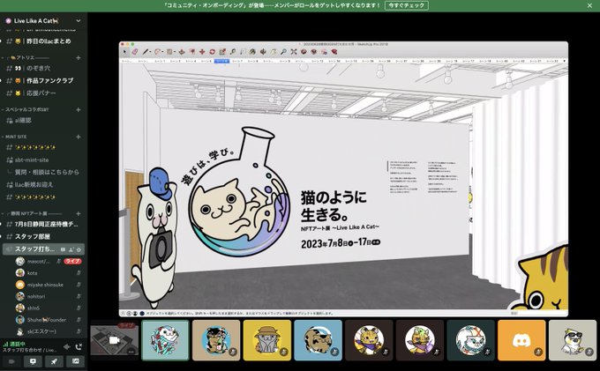Click the 通話中 connection status
The height and width of the screenshot is (371, 600).
(x=14, y=344)
